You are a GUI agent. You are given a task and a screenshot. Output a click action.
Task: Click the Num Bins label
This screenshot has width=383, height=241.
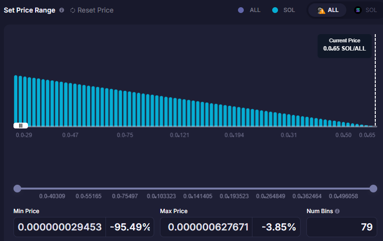tap(320, 211)
